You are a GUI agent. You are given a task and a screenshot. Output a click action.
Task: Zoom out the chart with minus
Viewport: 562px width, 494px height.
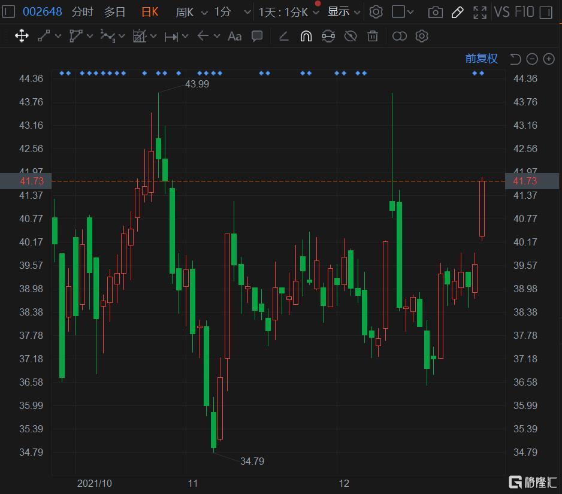tap(532, 59)
